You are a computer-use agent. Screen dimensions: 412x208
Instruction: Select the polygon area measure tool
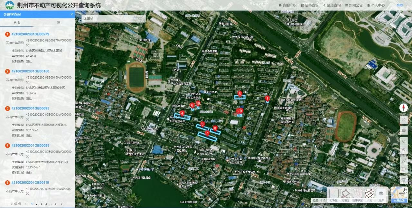(x=404, y=169)
